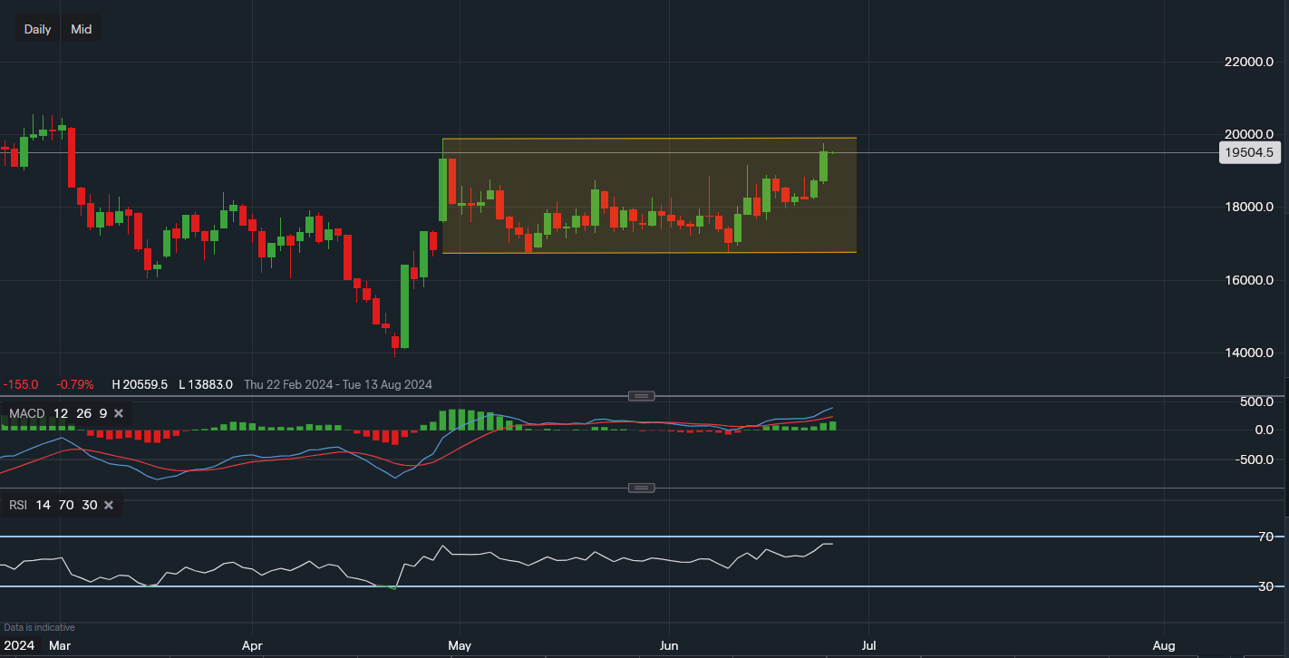Remove the RSI indicator with its X
Image resolution: width=1289 pixels, height=658 pixels.
(x=109, y=505)
